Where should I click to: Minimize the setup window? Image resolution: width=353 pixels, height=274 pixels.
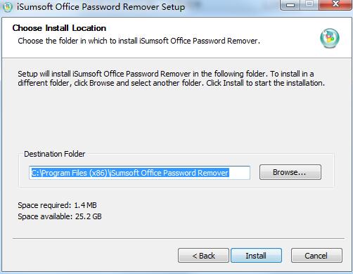click(x=290, y=5)
